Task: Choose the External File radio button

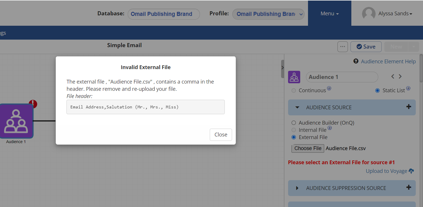Action: click(294, 137)
